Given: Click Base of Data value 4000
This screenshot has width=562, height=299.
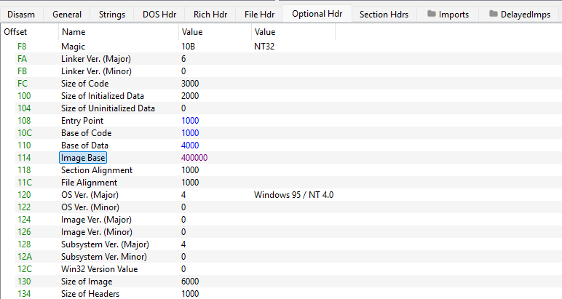Looking at the screenshot, I should [190, 145].
